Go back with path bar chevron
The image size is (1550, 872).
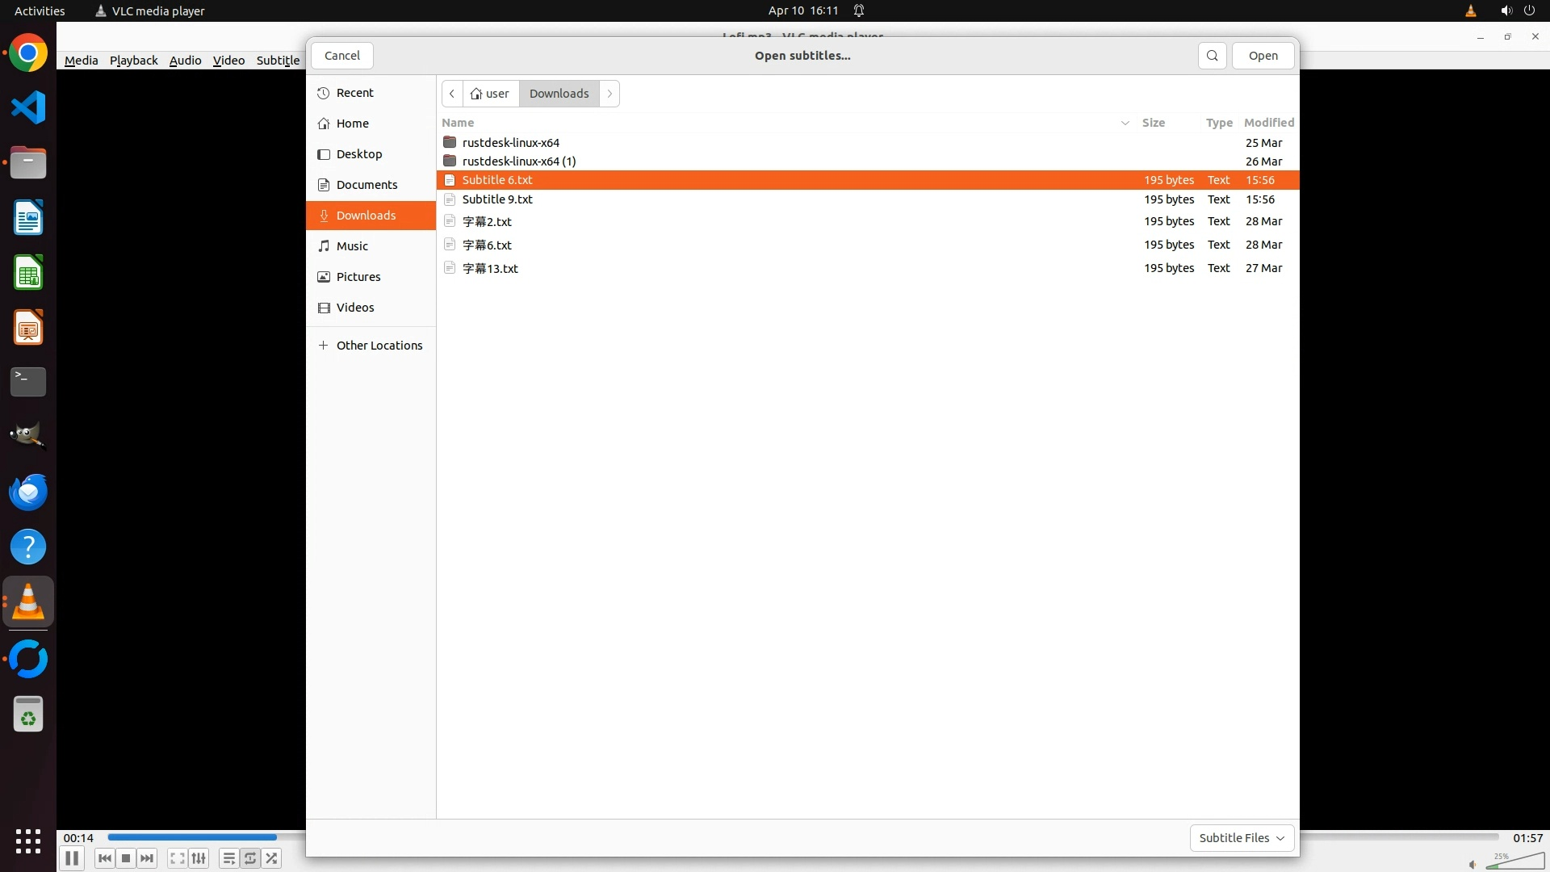(452, 94)
